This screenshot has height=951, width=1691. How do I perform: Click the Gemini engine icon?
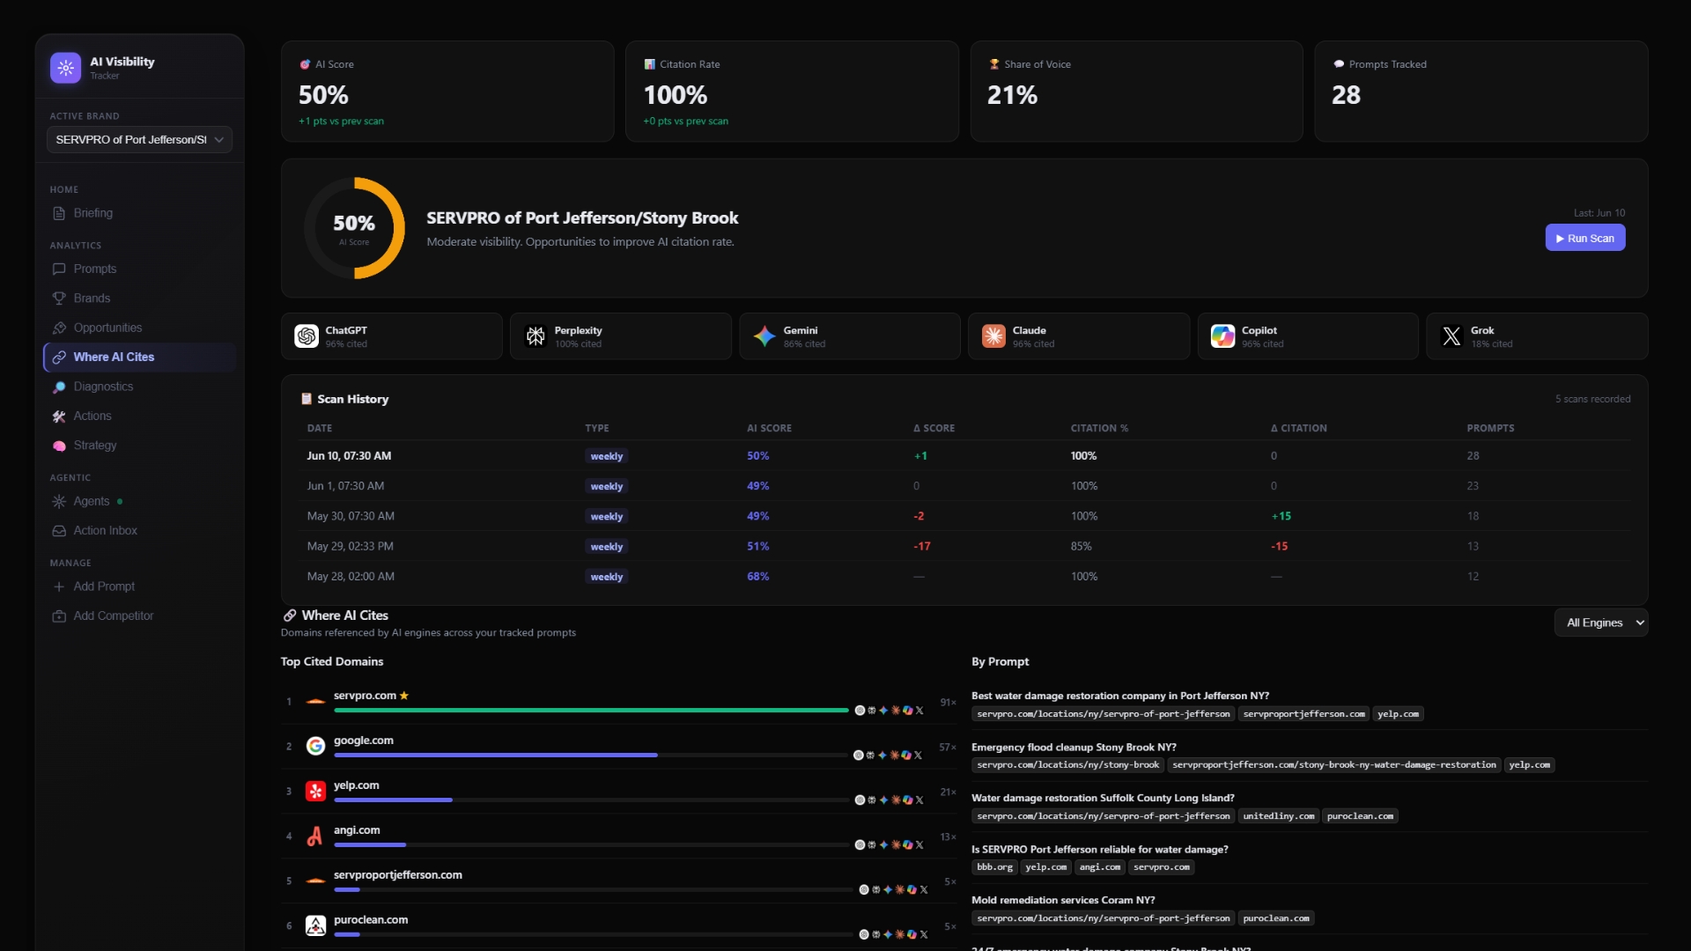(x=764, y=336)
